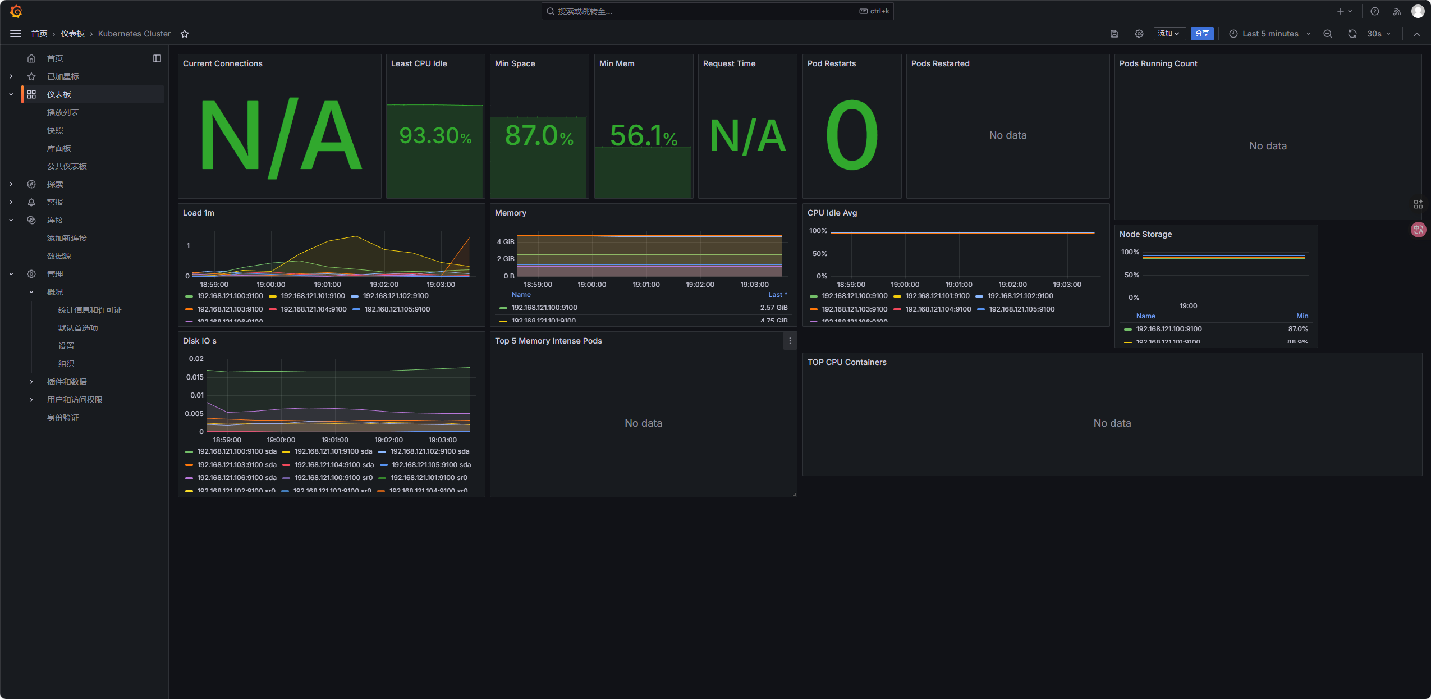
Task: Open the 添加 dropdown button
Action: click(1169, 34)
